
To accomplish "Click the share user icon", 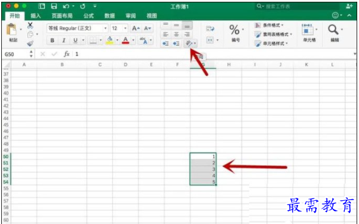I will (x=350, y=6).
